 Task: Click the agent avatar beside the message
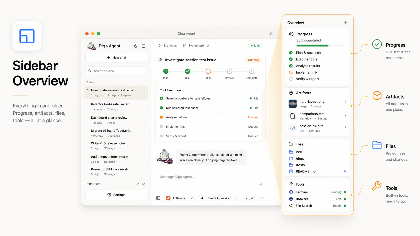click(x=165, y=156)
